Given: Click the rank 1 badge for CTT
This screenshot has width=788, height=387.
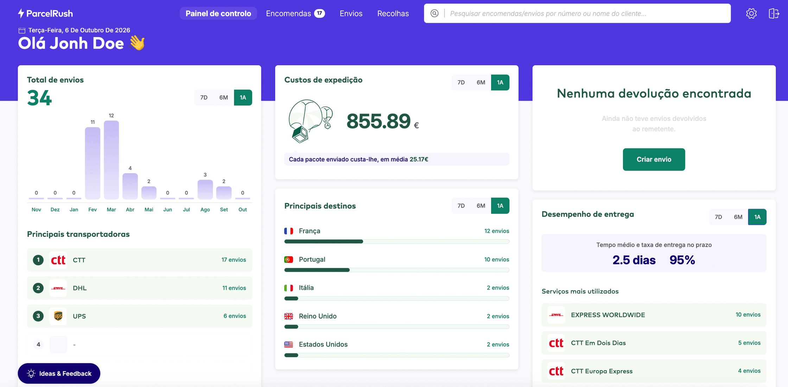Looking at the screenshot, I should (38, 260).
